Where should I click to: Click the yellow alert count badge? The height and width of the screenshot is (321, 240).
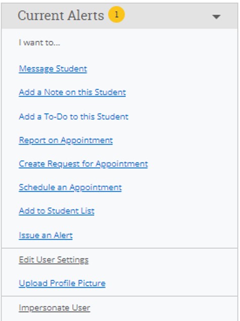coord(116,14)
